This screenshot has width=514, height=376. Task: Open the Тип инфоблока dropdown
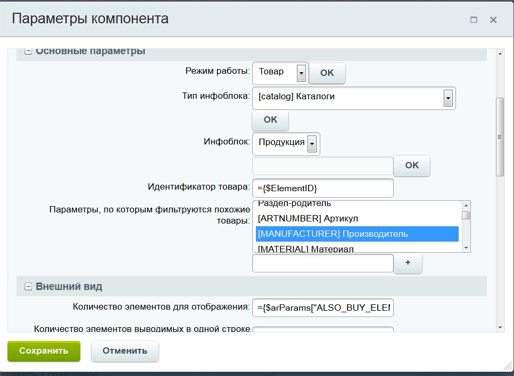[x=447, y=98]
